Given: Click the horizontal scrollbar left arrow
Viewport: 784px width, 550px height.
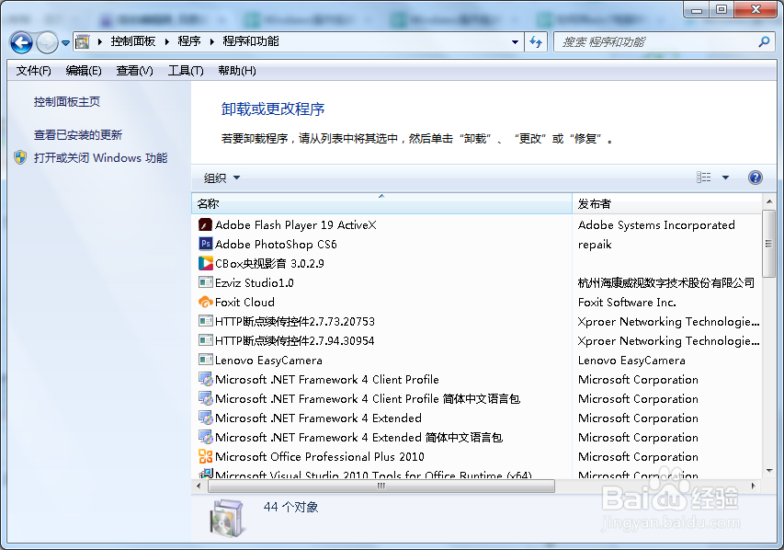Looking at the screenshot, I should point(199,486).
